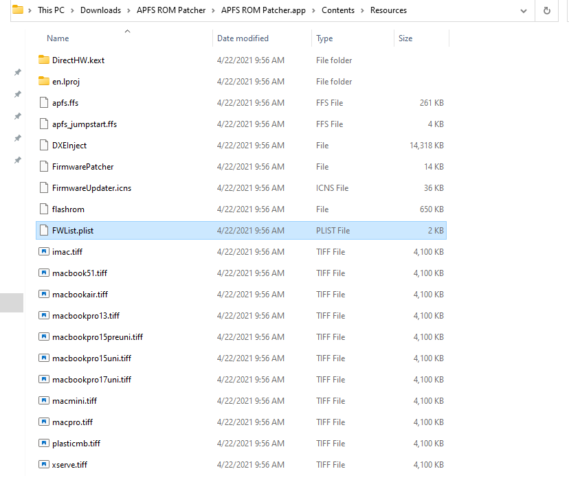Select the macbookpro17uni.tiff image icon
Screen dimensions: 569x480
pos(43,380)
